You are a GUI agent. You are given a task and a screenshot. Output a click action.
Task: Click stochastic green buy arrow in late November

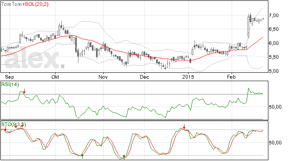pyautogui.click(x=124, y=157)
